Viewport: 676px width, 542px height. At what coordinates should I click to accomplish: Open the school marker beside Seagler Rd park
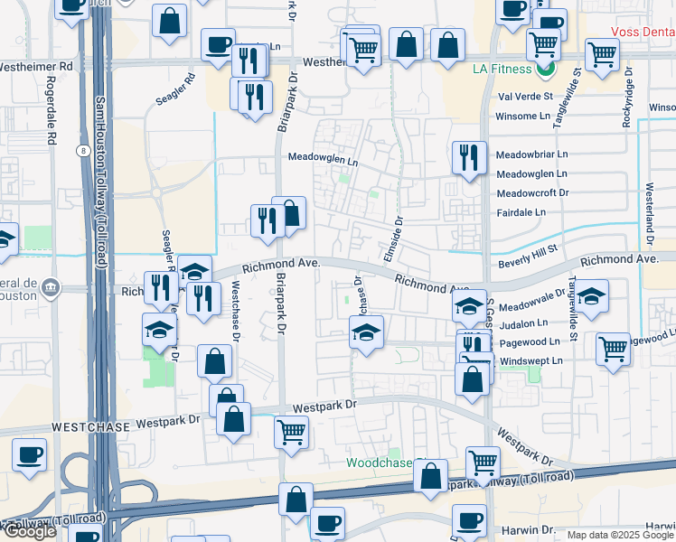pos(159,330)
